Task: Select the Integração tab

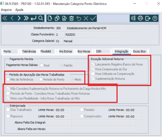Action: (121, 51)
